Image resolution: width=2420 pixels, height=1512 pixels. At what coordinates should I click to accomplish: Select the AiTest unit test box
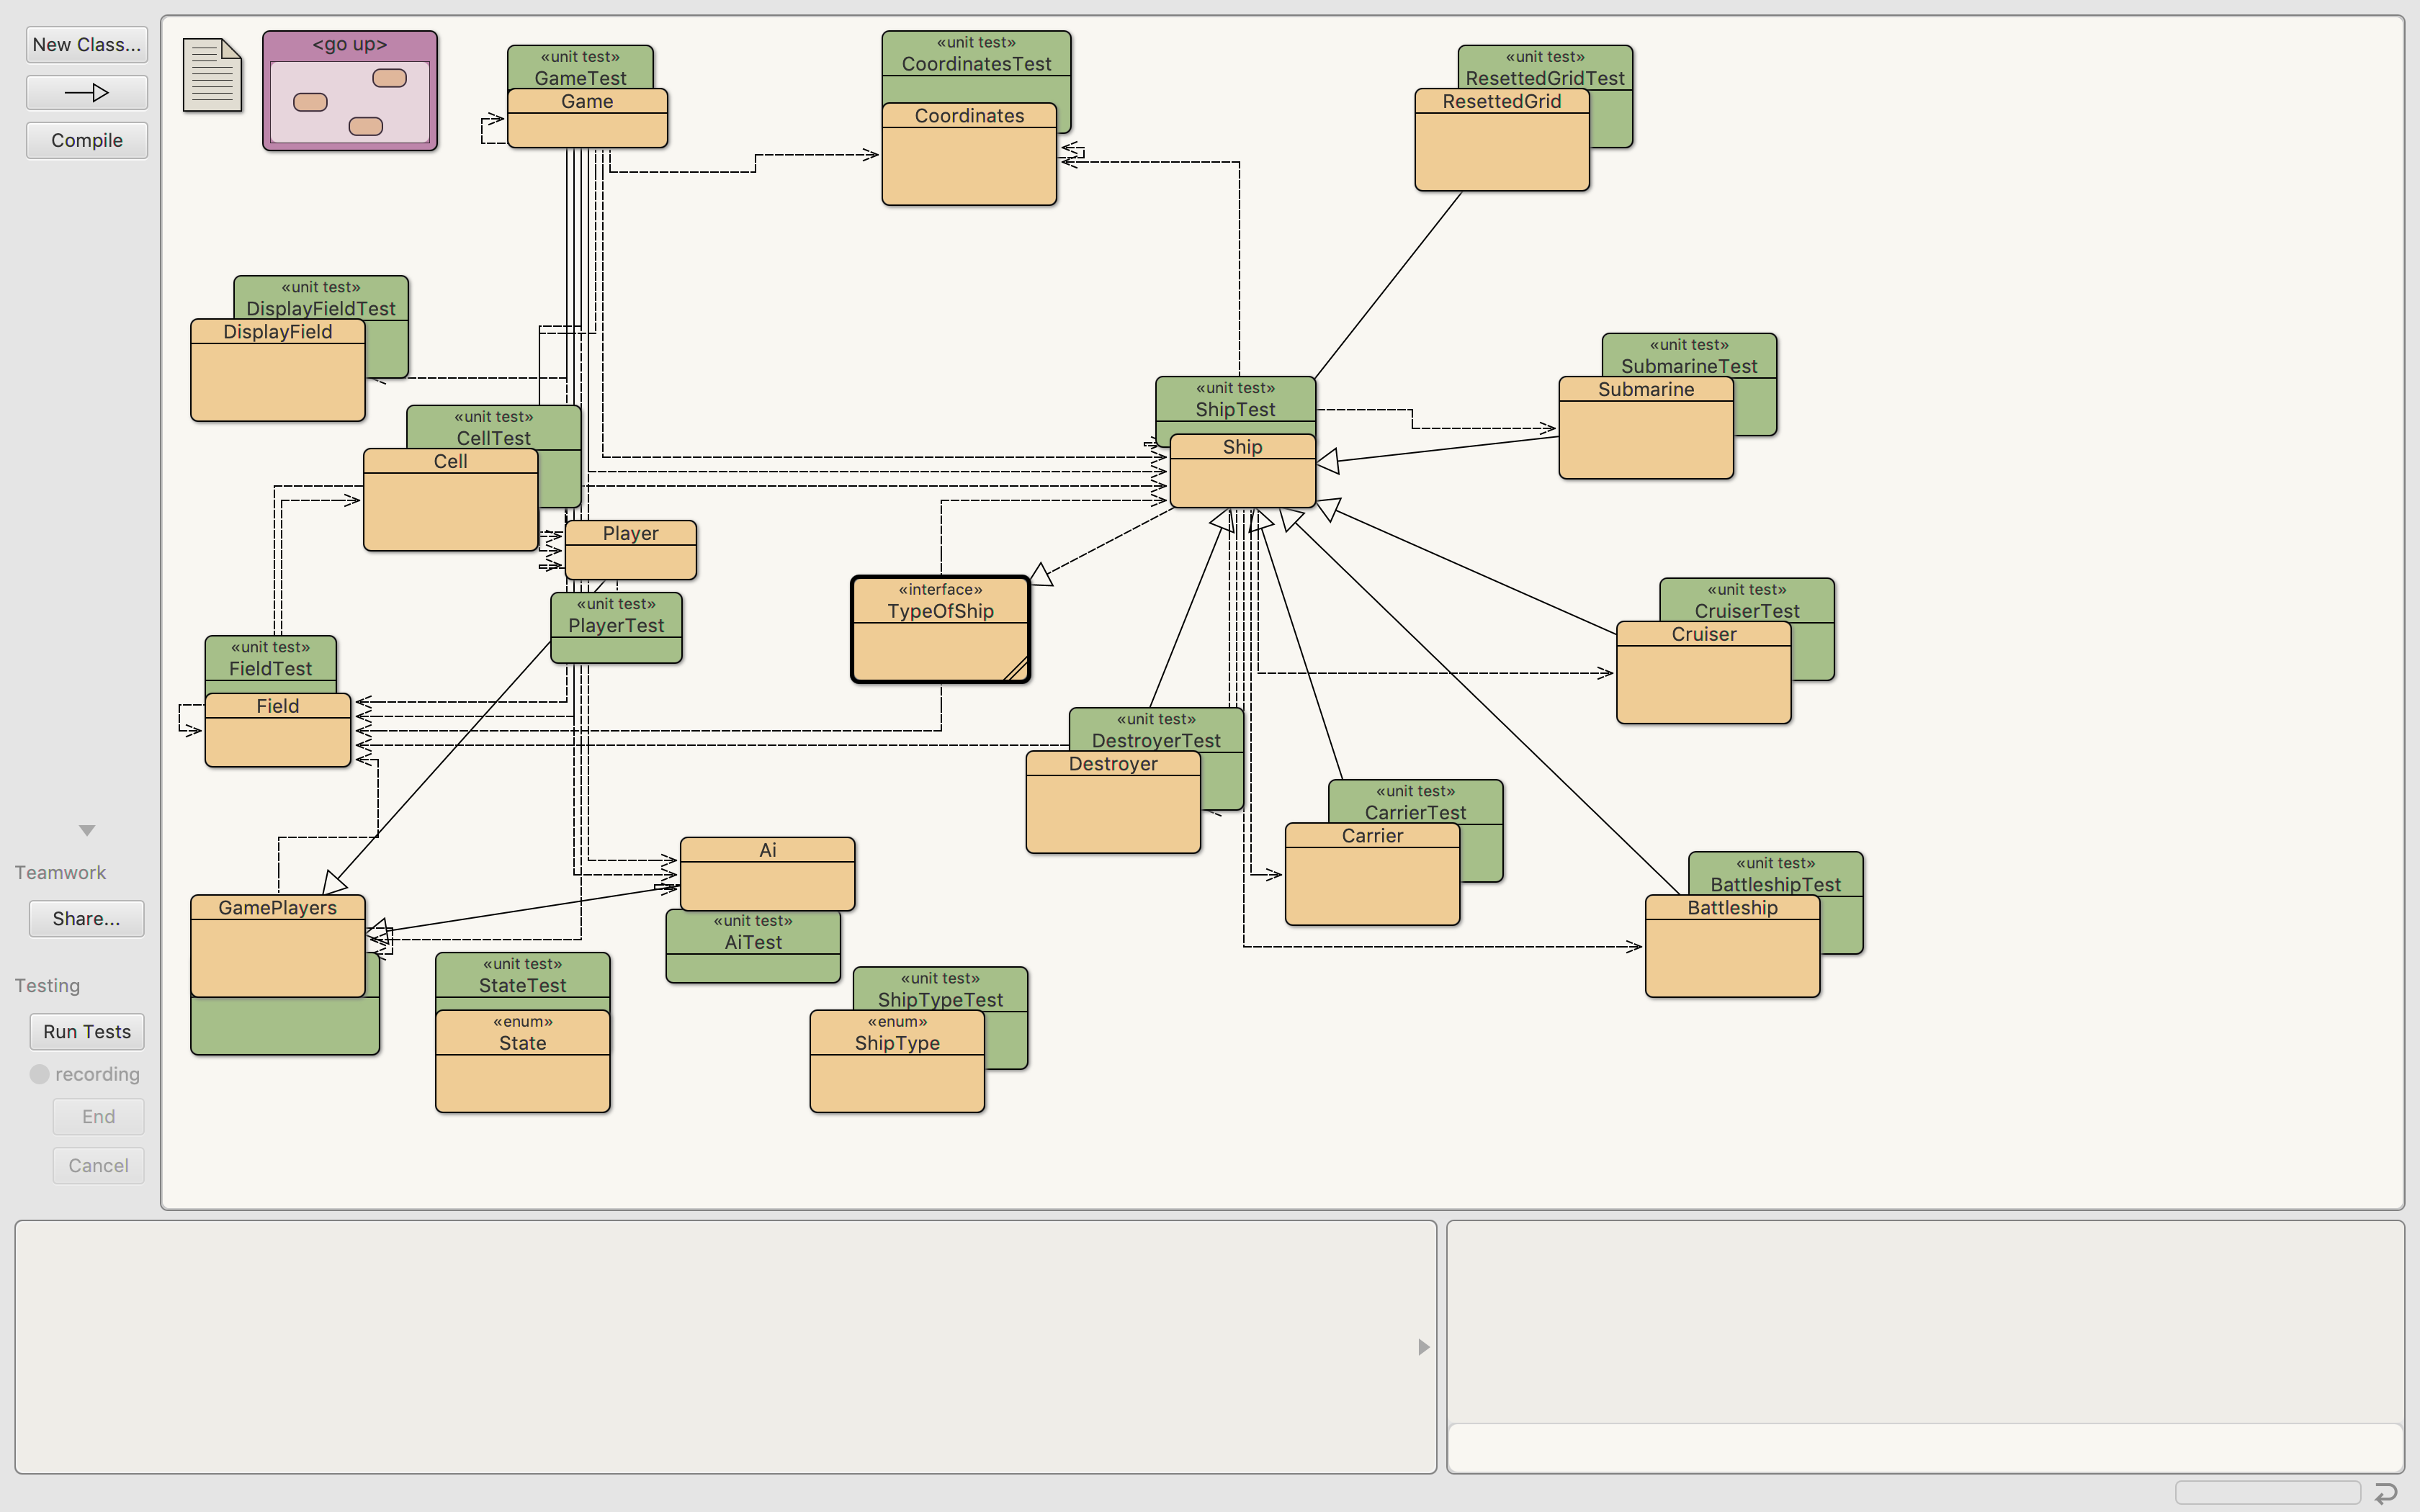(x=753, y=941)
